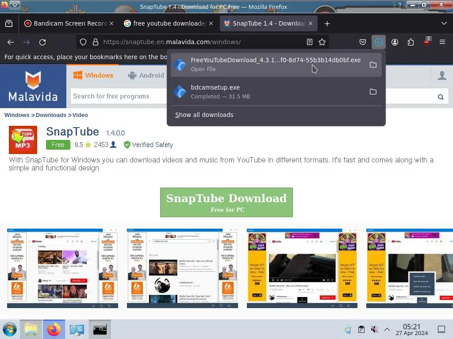Screen dimensions: 453x339
Task: Open the Firefox hamburger menu
Action: coord(442,42)
